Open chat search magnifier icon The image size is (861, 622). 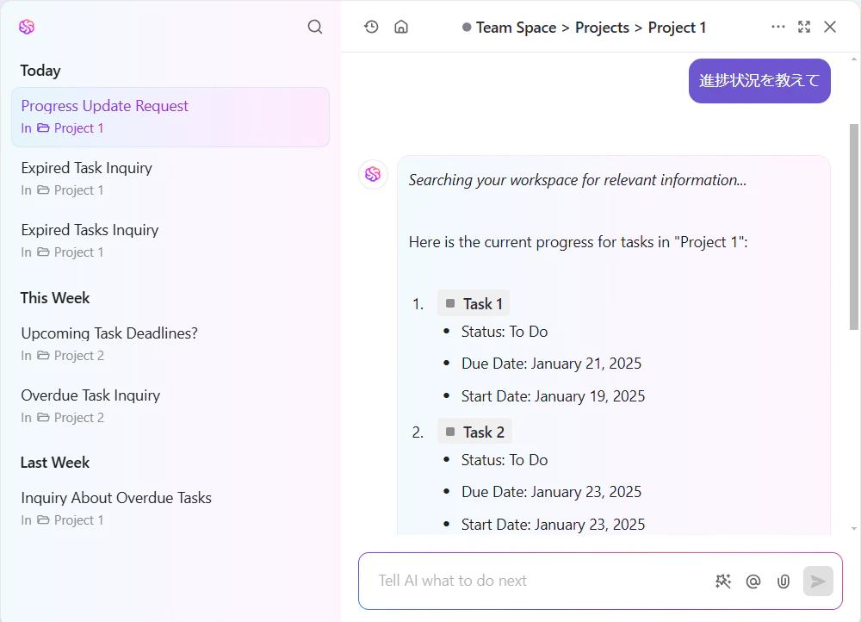pos(314,27)
